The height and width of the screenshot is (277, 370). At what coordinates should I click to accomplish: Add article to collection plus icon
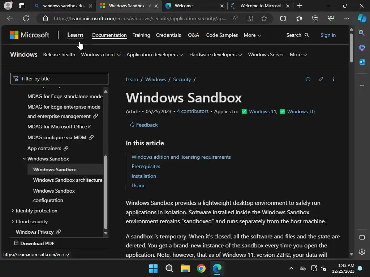(x=308, y=79)
